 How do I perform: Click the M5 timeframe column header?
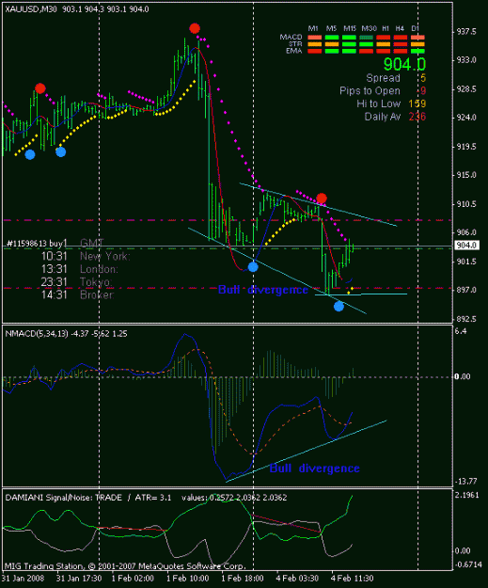(331, 28)
